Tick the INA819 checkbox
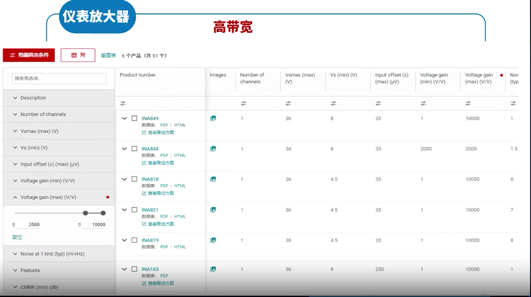Screen dimensions: 531x297 pos(134,240)
